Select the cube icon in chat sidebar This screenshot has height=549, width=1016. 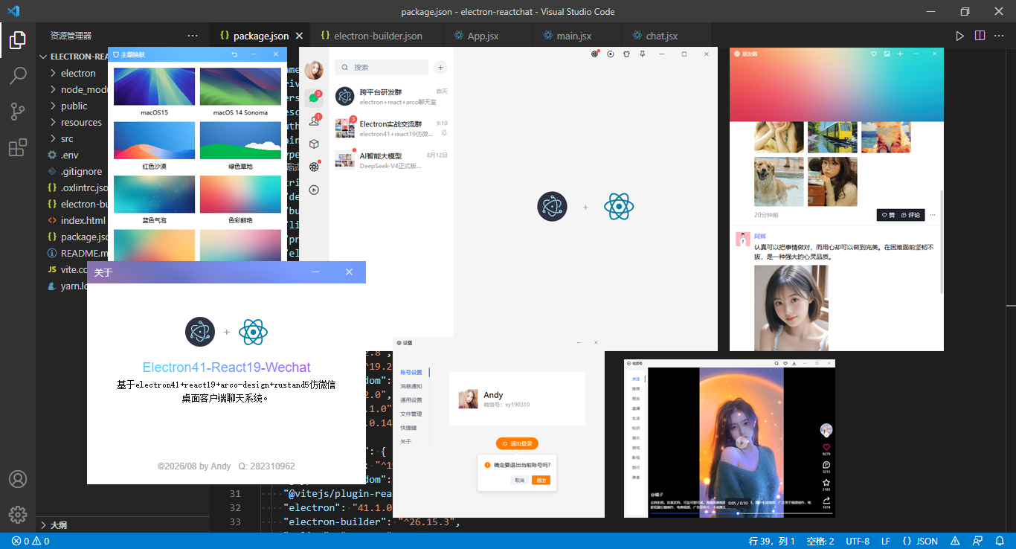click(x=314, y=144)
